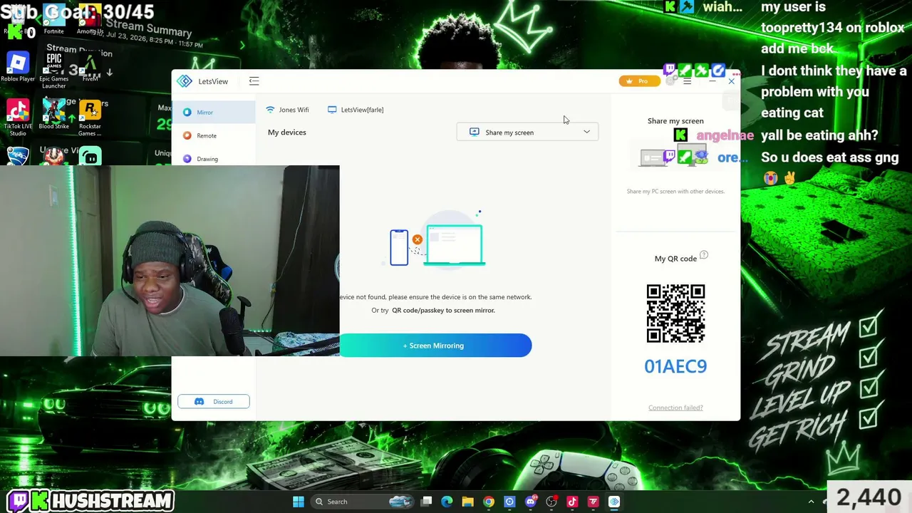This screenshot has height=513, width=912.
Task: Select the TikTok LIVE Studio desktop icon
Action: pos(18,118)
